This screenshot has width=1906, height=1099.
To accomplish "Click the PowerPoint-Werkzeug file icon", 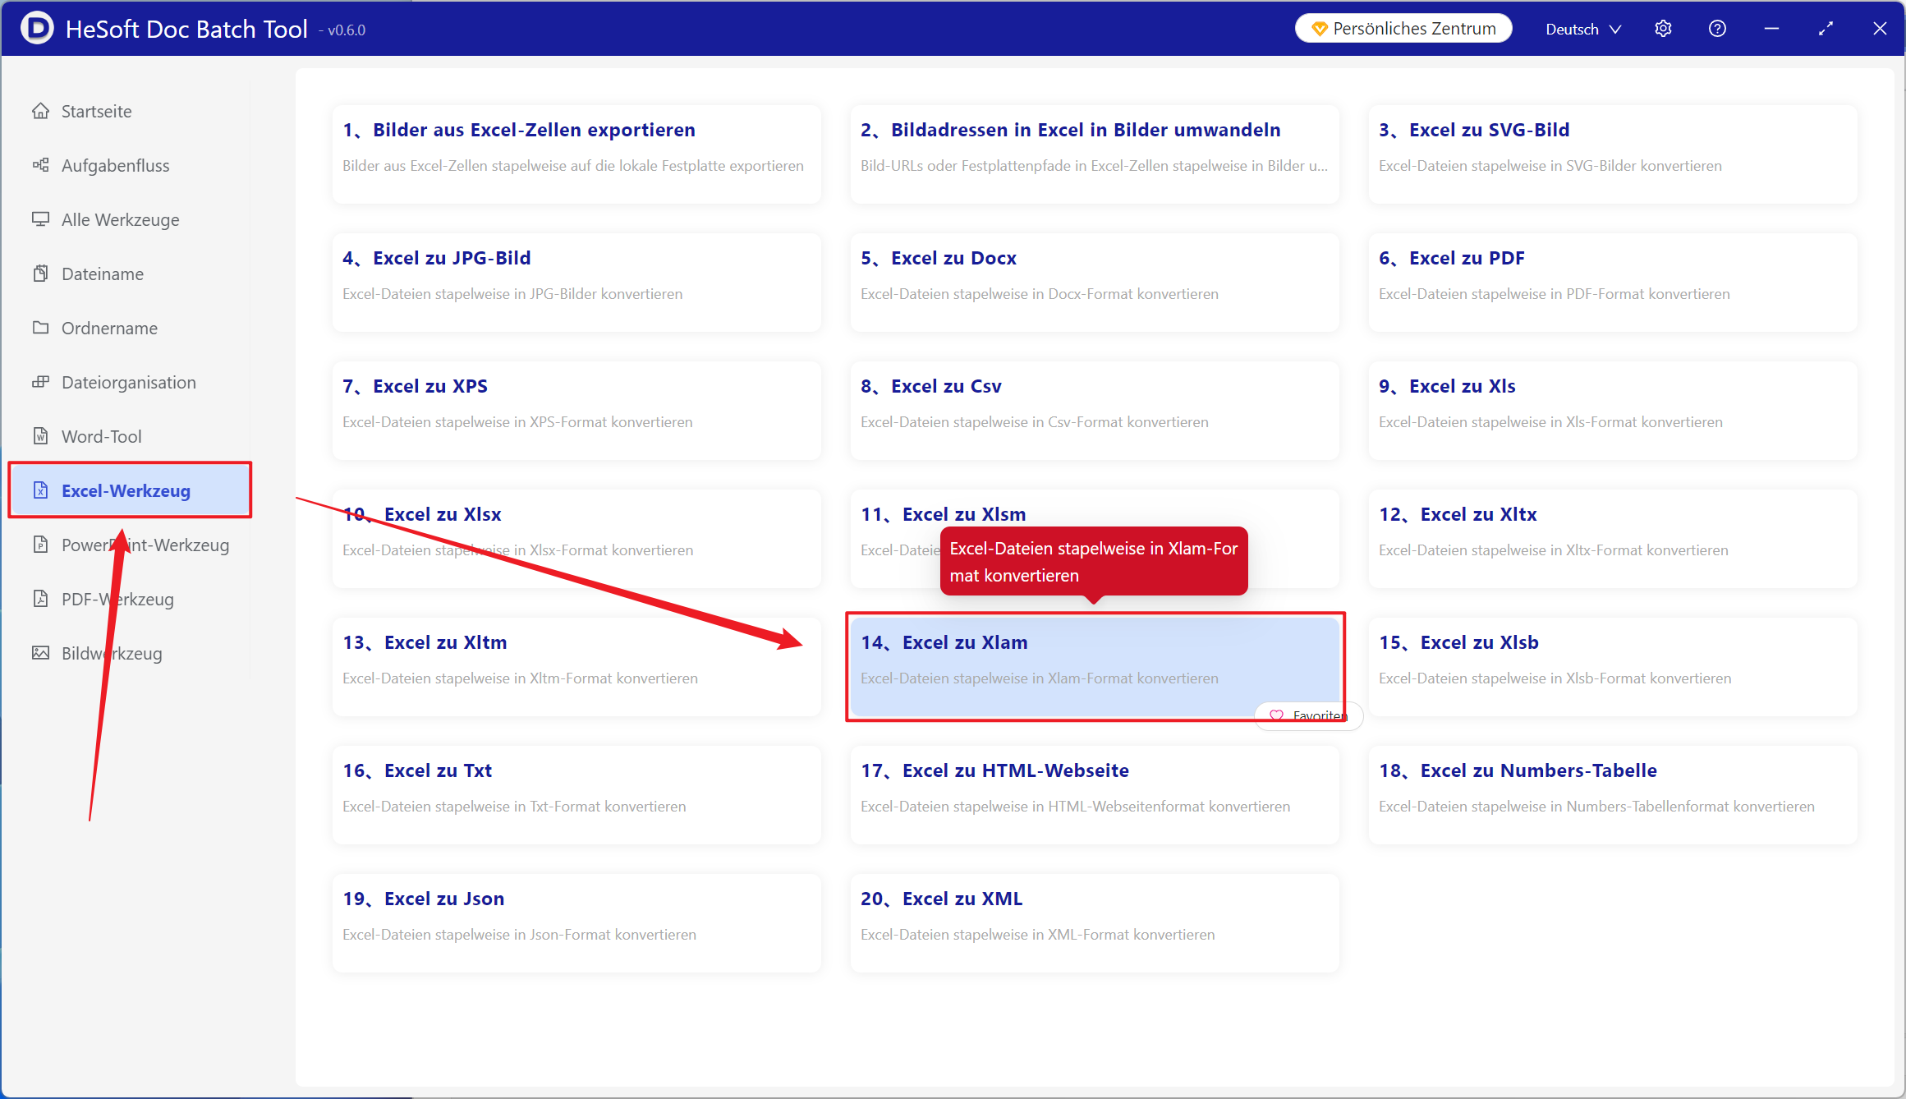I will (x=40, y=545).
